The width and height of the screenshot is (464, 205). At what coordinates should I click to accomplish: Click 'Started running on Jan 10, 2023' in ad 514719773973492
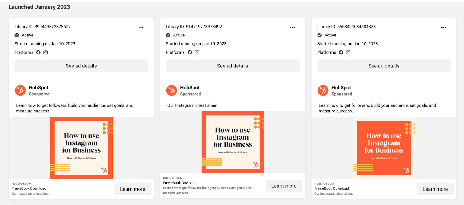pyautogui.click(x=196, y=44)
